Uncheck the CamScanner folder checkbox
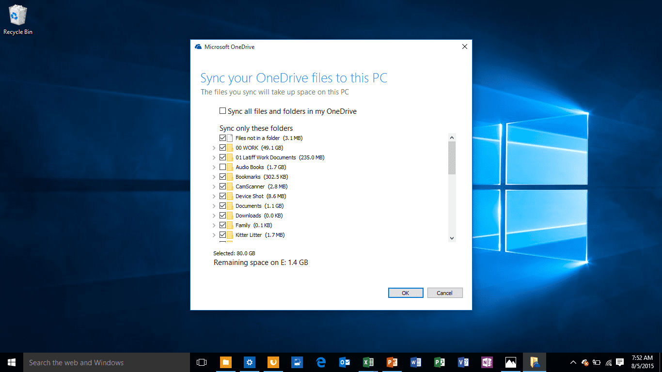 (223, 186)
